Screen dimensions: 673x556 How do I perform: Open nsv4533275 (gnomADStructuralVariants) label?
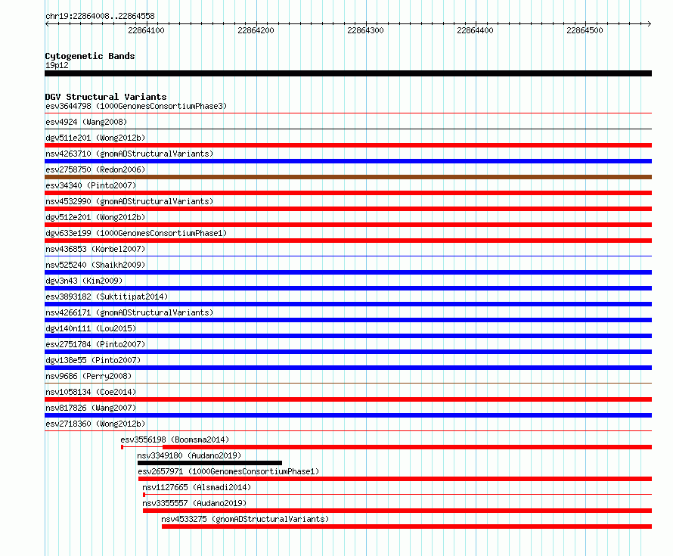[x=245, y=519]
